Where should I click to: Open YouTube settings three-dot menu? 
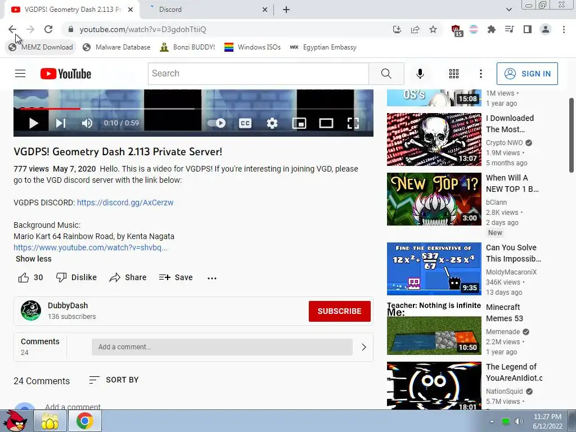click(480, 74)
